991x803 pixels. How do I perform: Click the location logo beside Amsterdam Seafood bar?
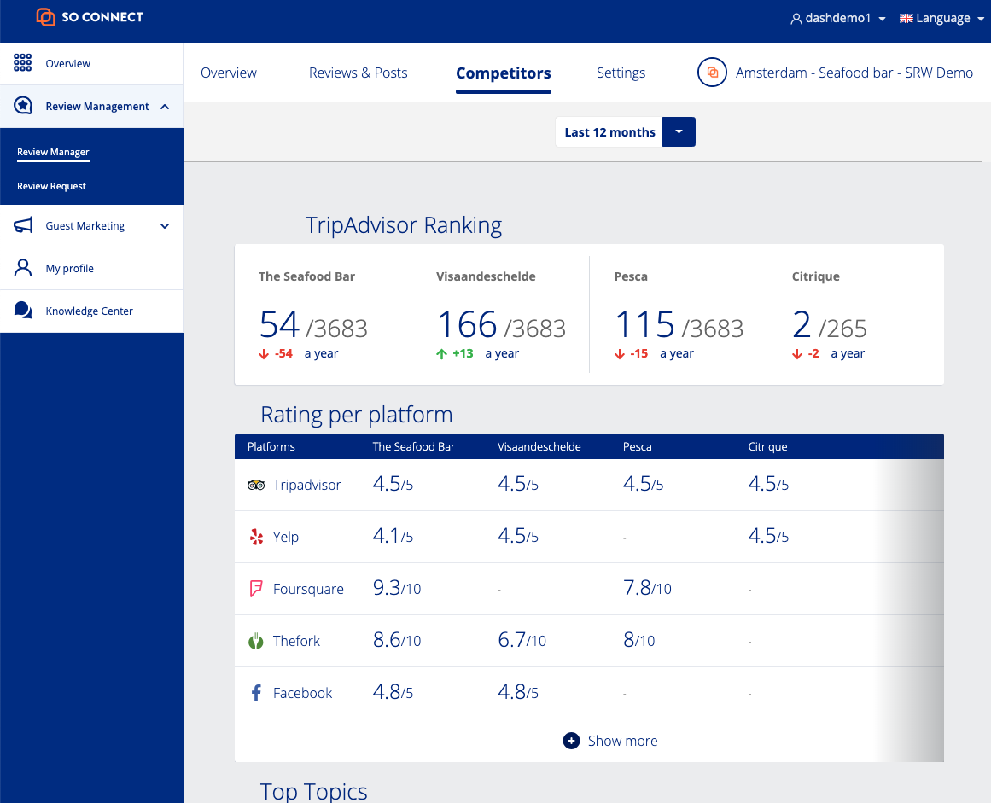[712, 73]
